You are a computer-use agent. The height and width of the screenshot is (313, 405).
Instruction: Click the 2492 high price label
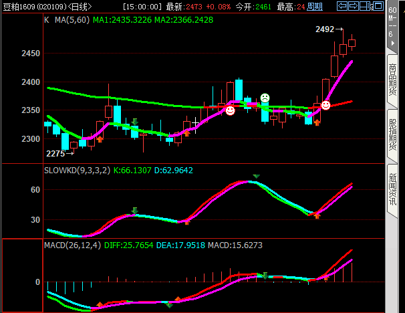coord(325,29)
